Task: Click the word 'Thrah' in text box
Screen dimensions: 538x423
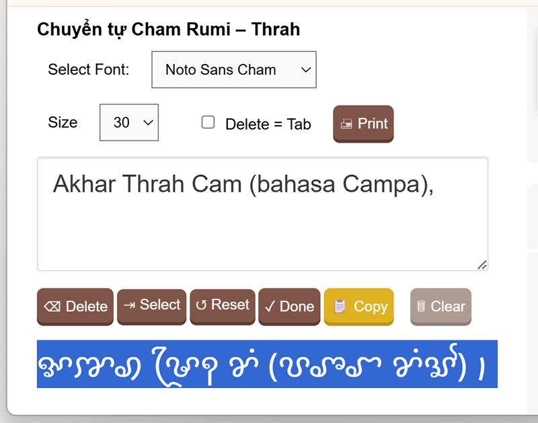Action: click(x=161, y=184)
